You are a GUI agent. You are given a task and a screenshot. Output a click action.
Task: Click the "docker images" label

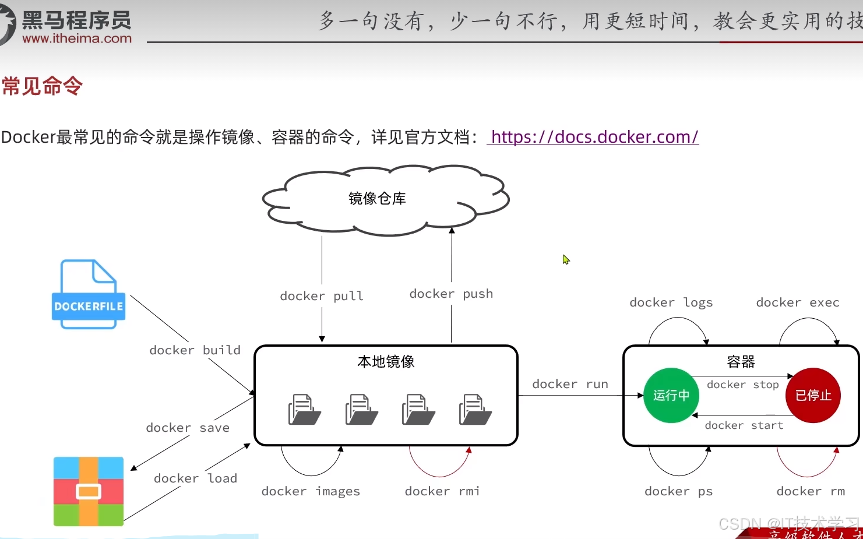point(311,491)
